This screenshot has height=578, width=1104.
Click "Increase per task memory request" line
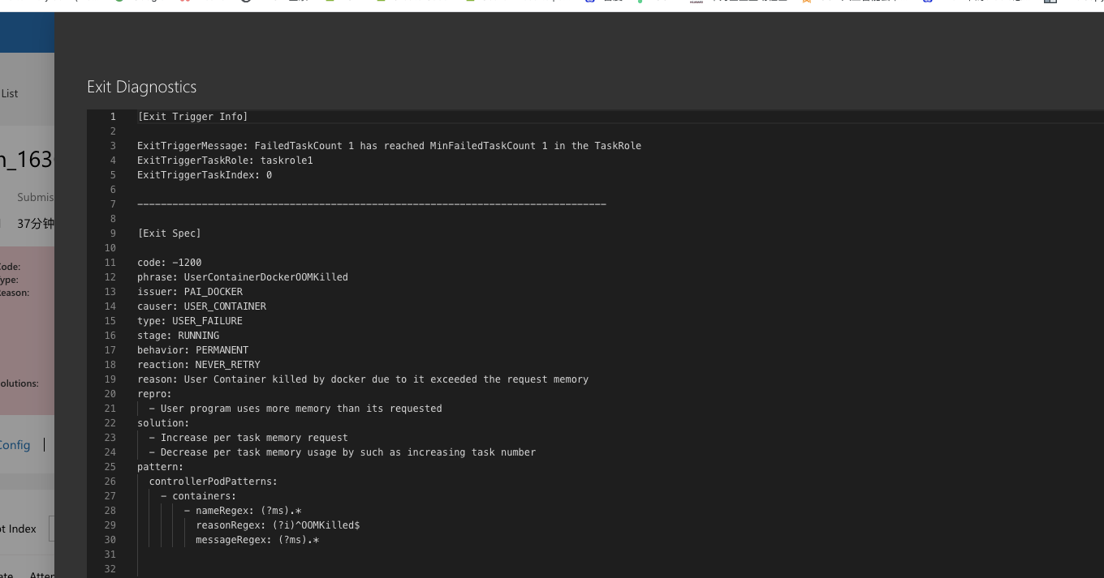[248, 438]
